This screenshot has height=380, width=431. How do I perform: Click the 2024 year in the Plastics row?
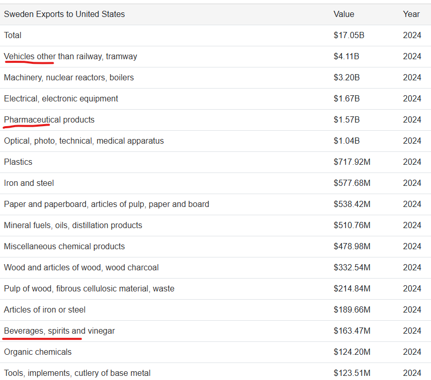pyautogui.click(x=412, y=162)
